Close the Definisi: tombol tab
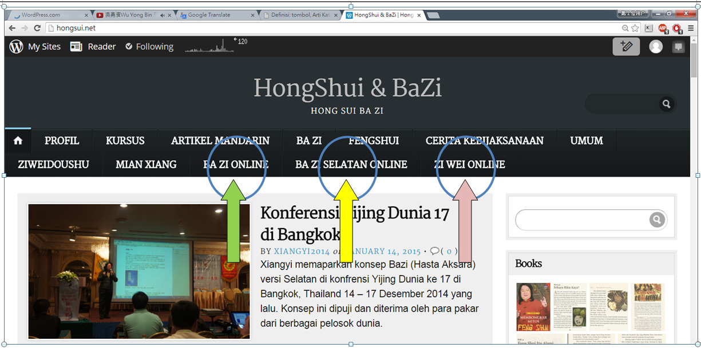 point(336,15)
